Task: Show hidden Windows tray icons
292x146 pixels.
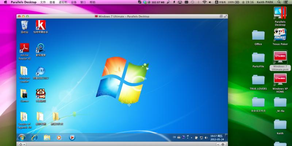Action: [191, 138]
